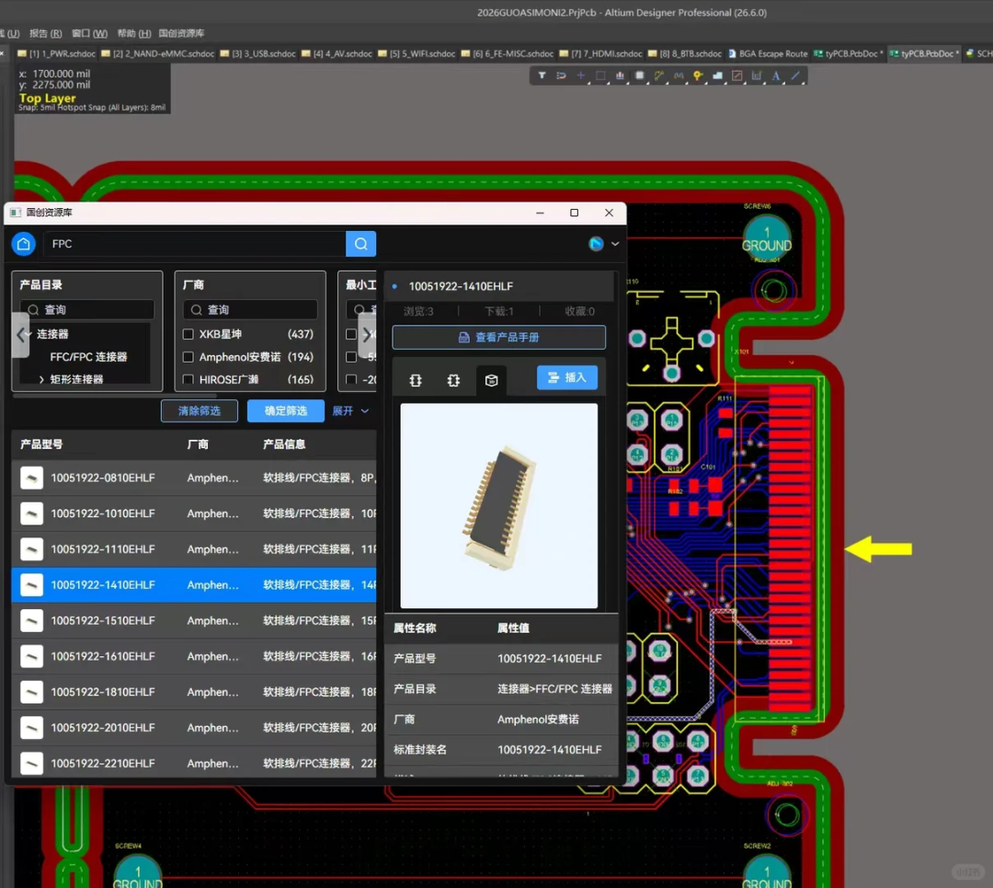Click 清除筛选 clear filter button

click(x=200, y=410)
